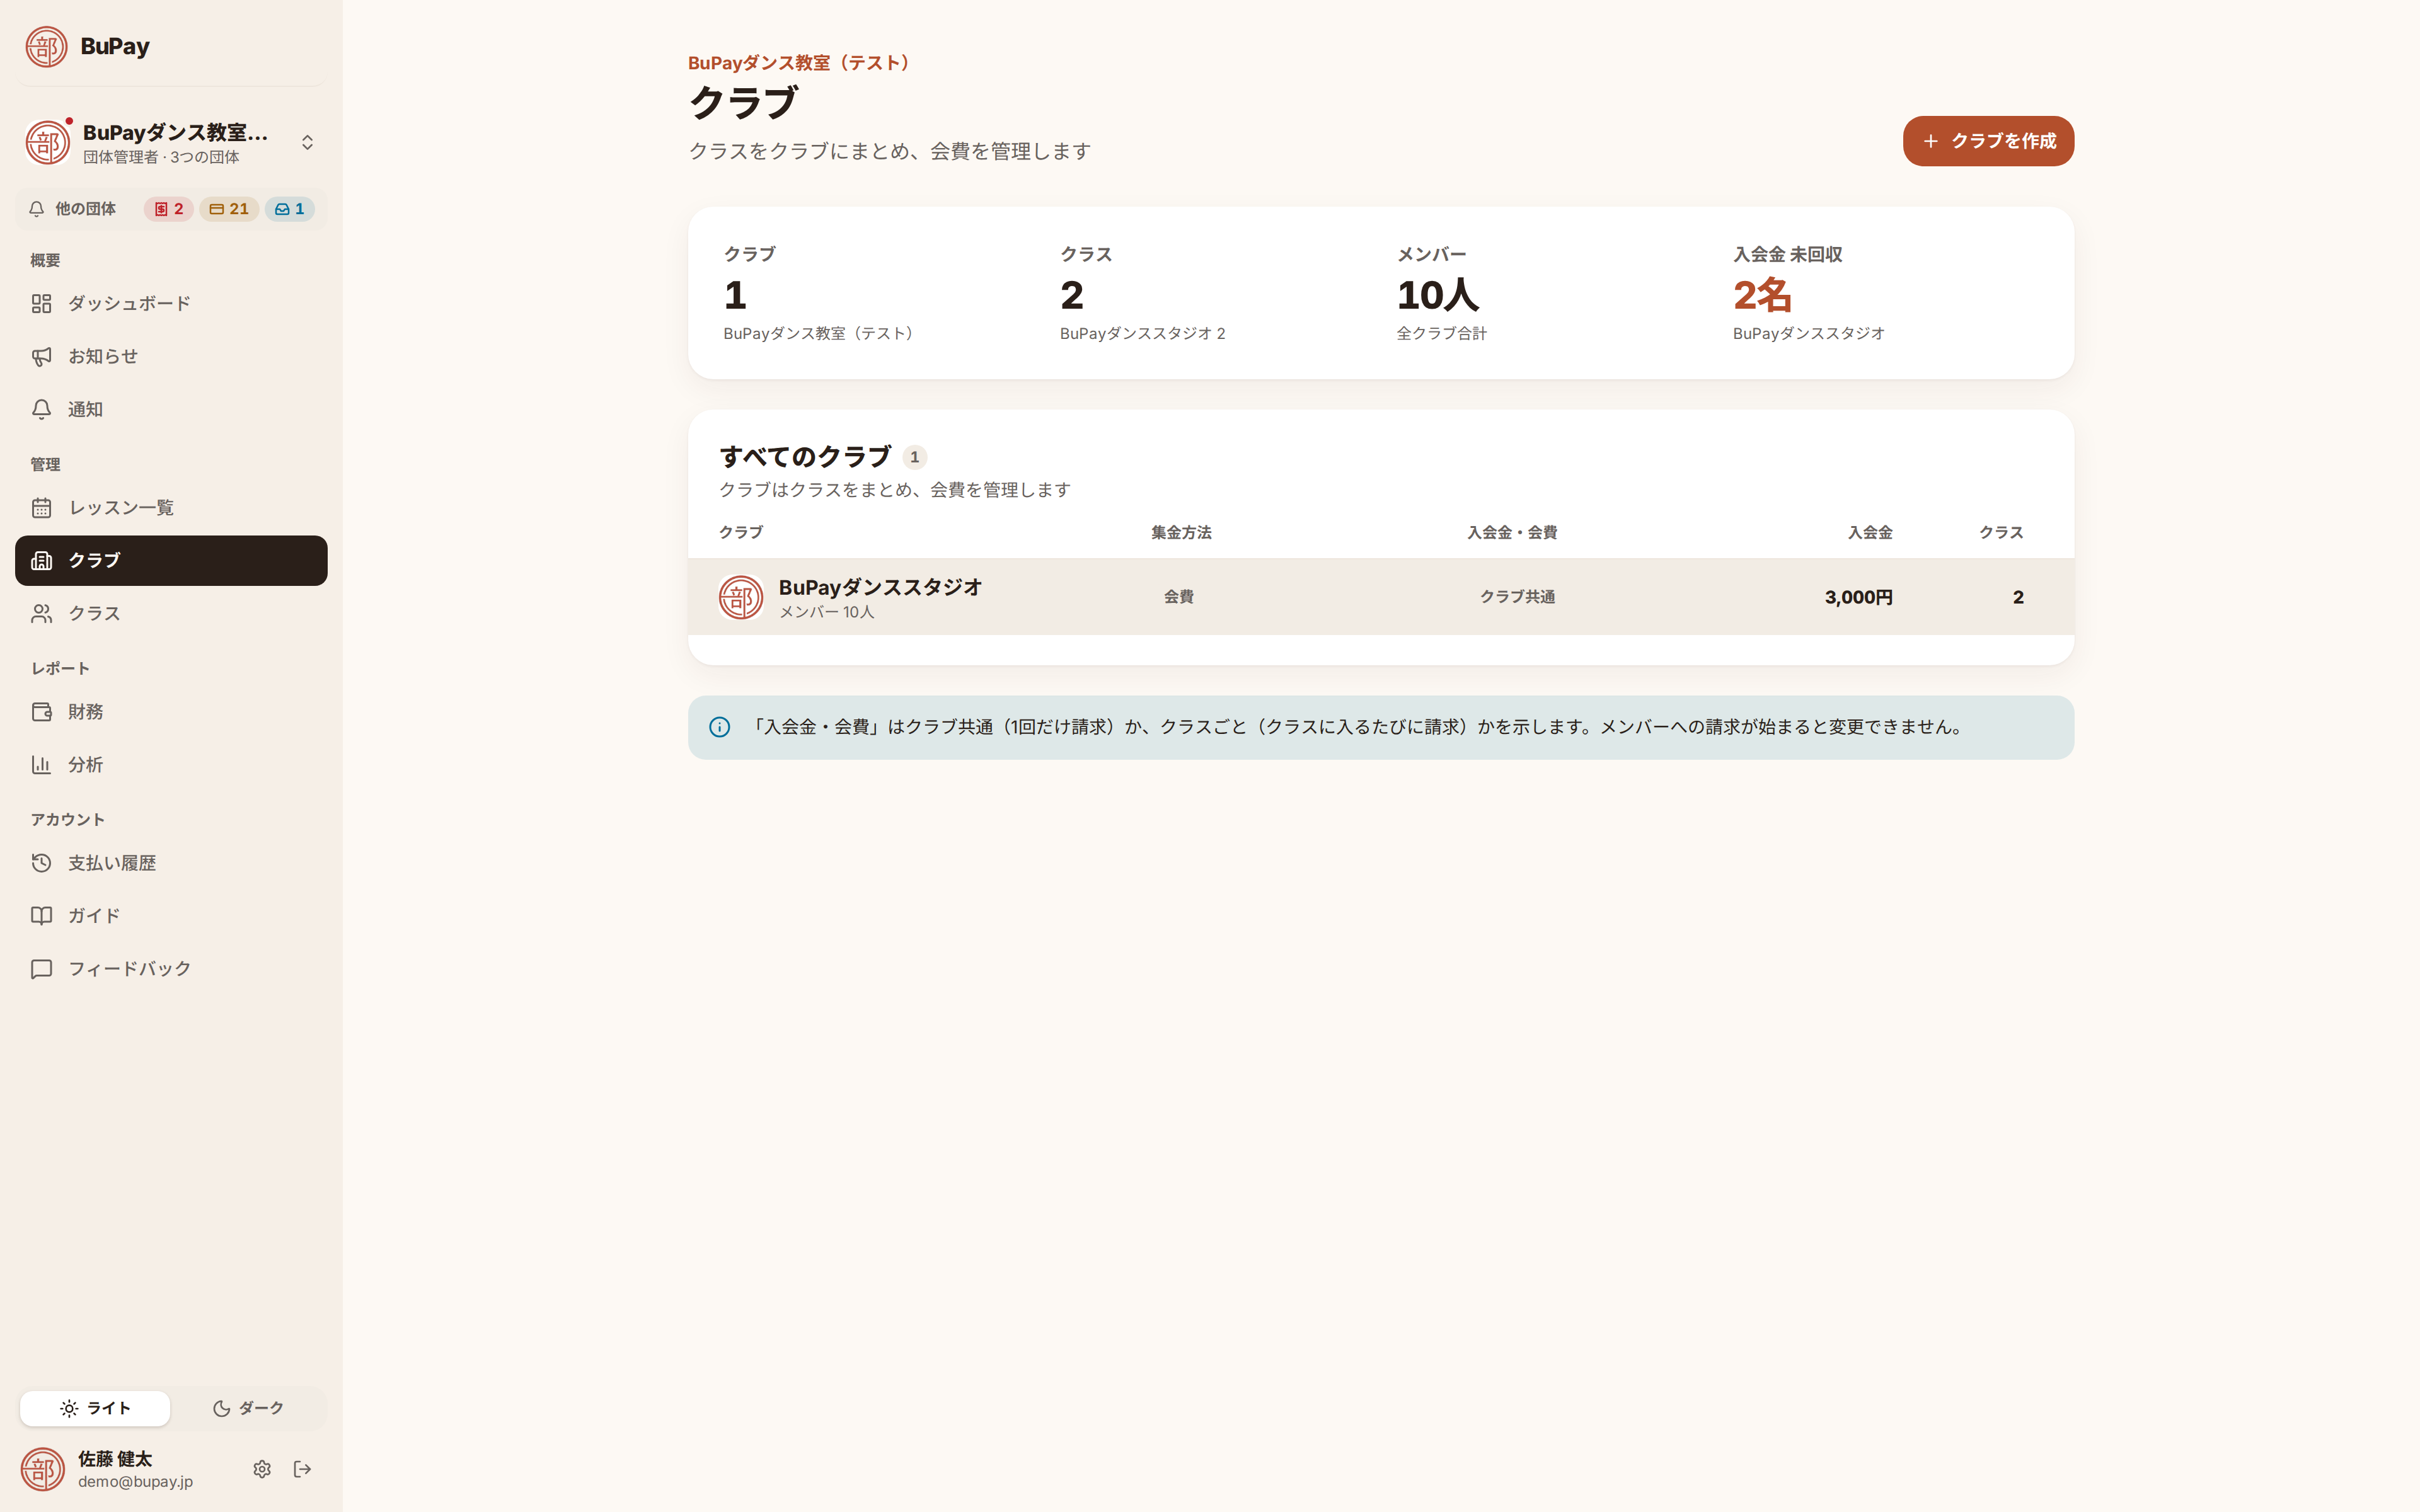Click the ガイド book icon

[41, 916]
